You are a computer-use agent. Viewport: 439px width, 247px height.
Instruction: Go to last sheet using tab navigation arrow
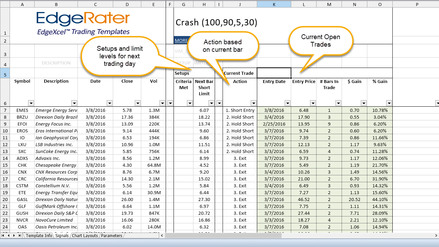(x=20, y=236)
